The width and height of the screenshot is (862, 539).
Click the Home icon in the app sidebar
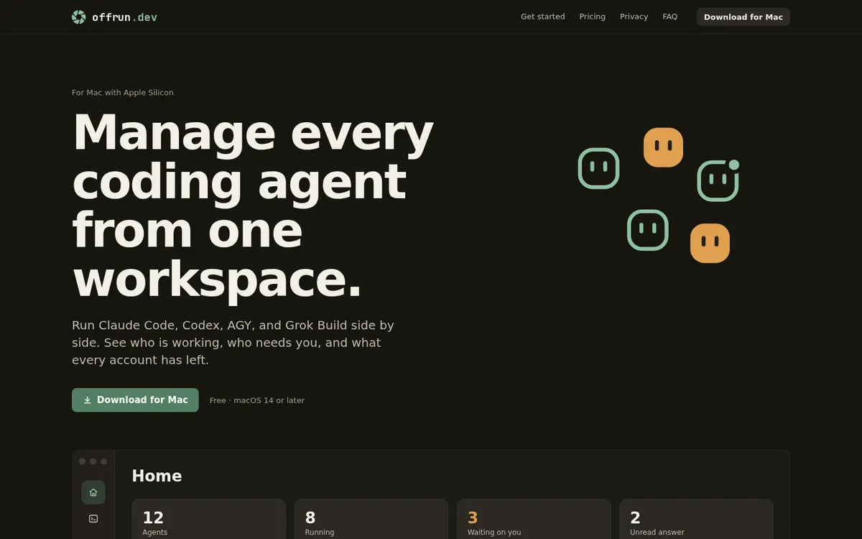(x=93, y=492)
